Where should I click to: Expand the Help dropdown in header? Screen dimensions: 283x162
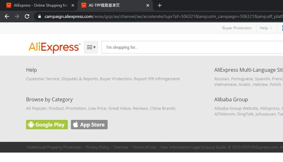point(266,28)
